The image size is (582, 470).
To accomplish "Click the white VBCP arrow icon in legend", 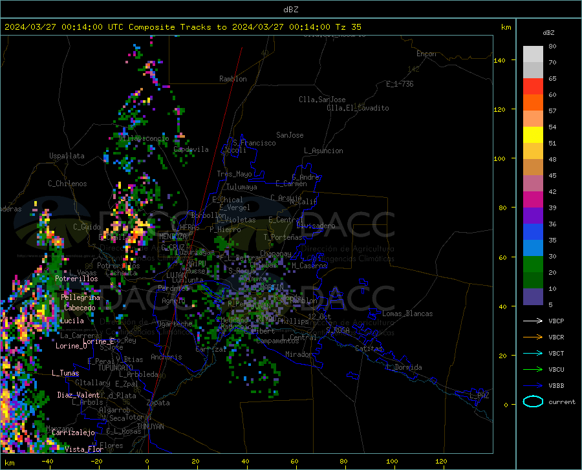I will (533, 321).
